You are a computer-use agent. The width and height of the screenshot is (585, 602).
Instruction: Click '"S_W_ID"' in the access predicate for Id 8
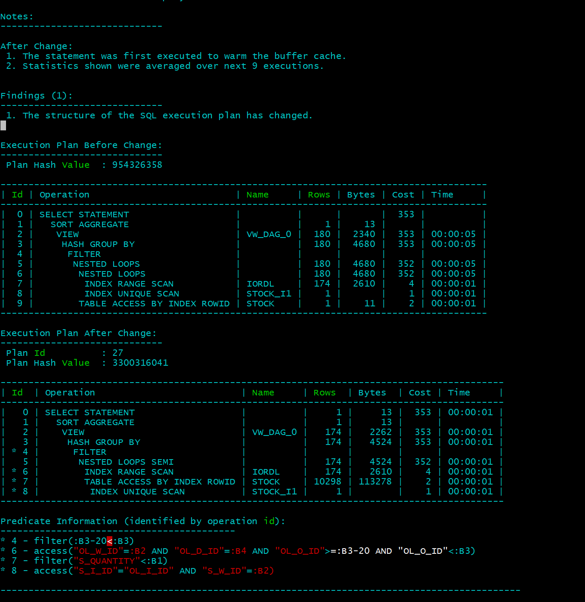point(224,571)
